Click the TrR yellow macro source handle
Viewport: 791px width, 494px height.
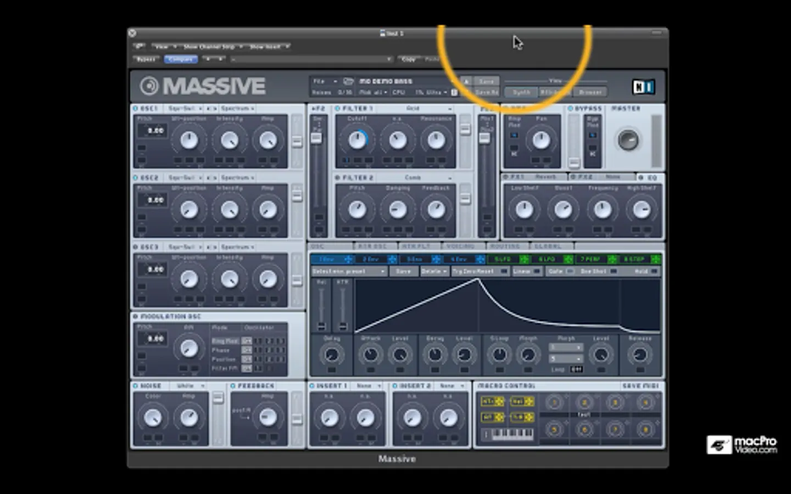tap(528, 418)
